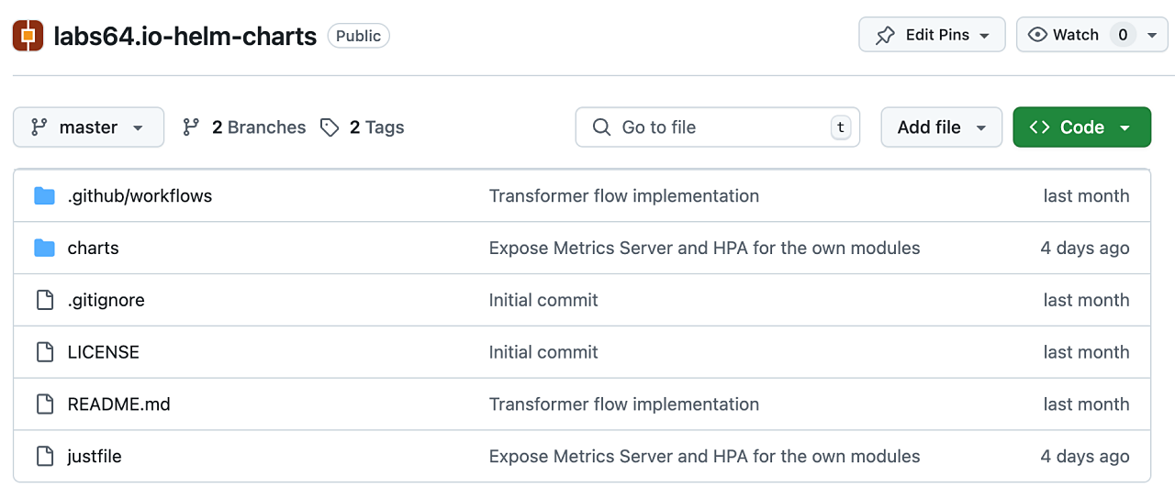
Task: Open the .github/workflows folder
Action: tap(140, 195)
